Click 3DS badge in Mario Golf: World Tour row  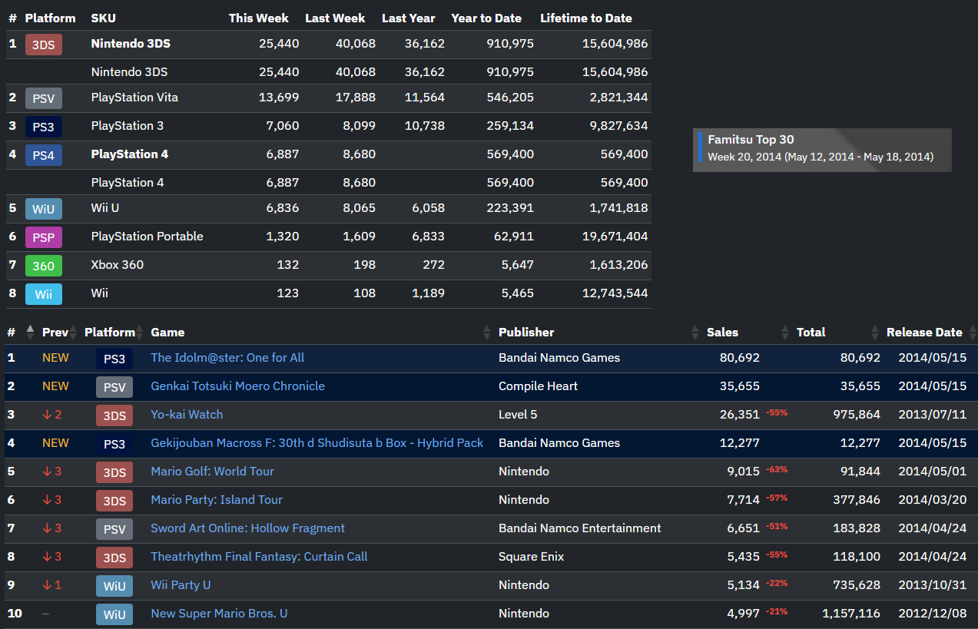[x=114, y=472]
